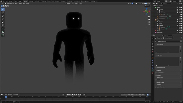Click the Play animation button

[73, 95]
